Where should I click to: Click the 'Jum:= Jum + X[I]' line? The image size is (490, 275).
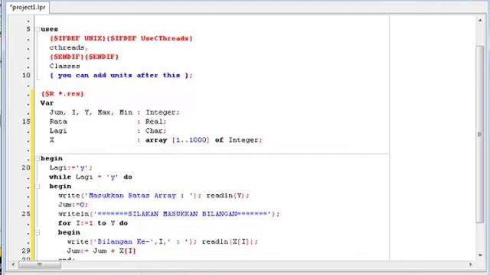(x=102, y=251)
